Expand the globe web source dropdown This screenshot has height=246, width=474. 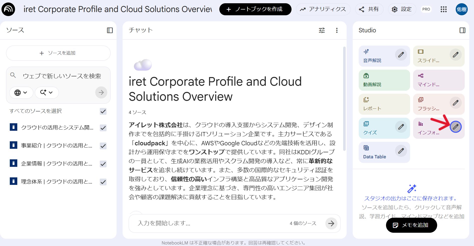pos(21,93)
